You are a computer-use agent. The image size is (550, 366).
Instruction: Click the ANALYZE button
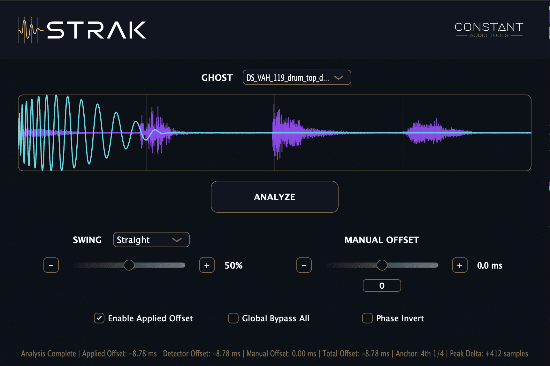click(x=274, y=197)
